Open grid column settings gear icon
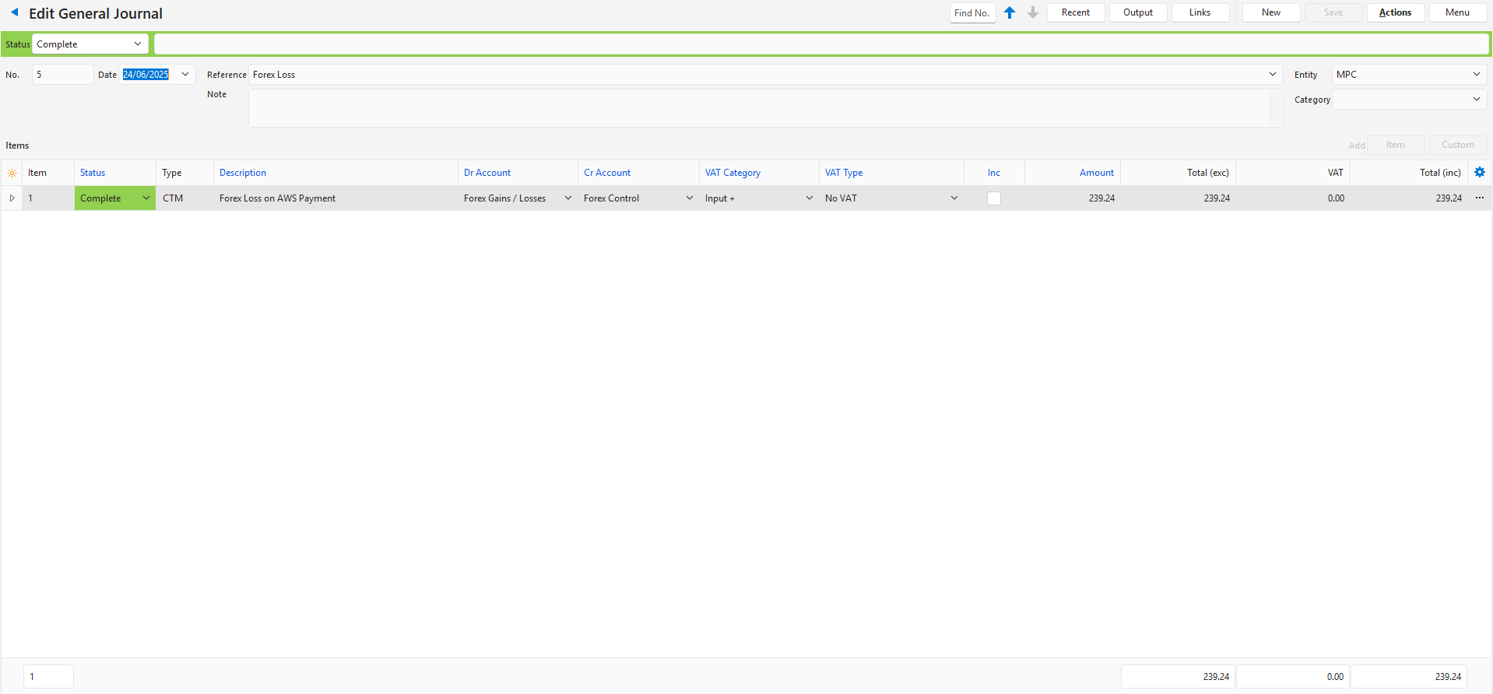The image size is (1493, 694). [x=1480, y=173]
